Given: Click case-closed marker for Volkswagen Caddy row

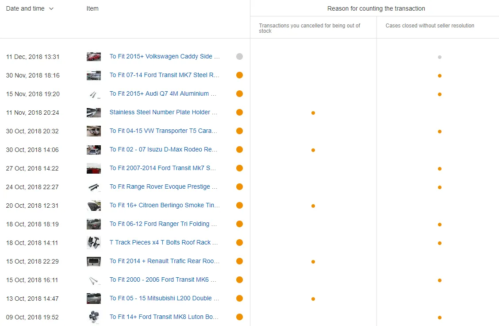Looking at the screenshot, I should (439, 57).
